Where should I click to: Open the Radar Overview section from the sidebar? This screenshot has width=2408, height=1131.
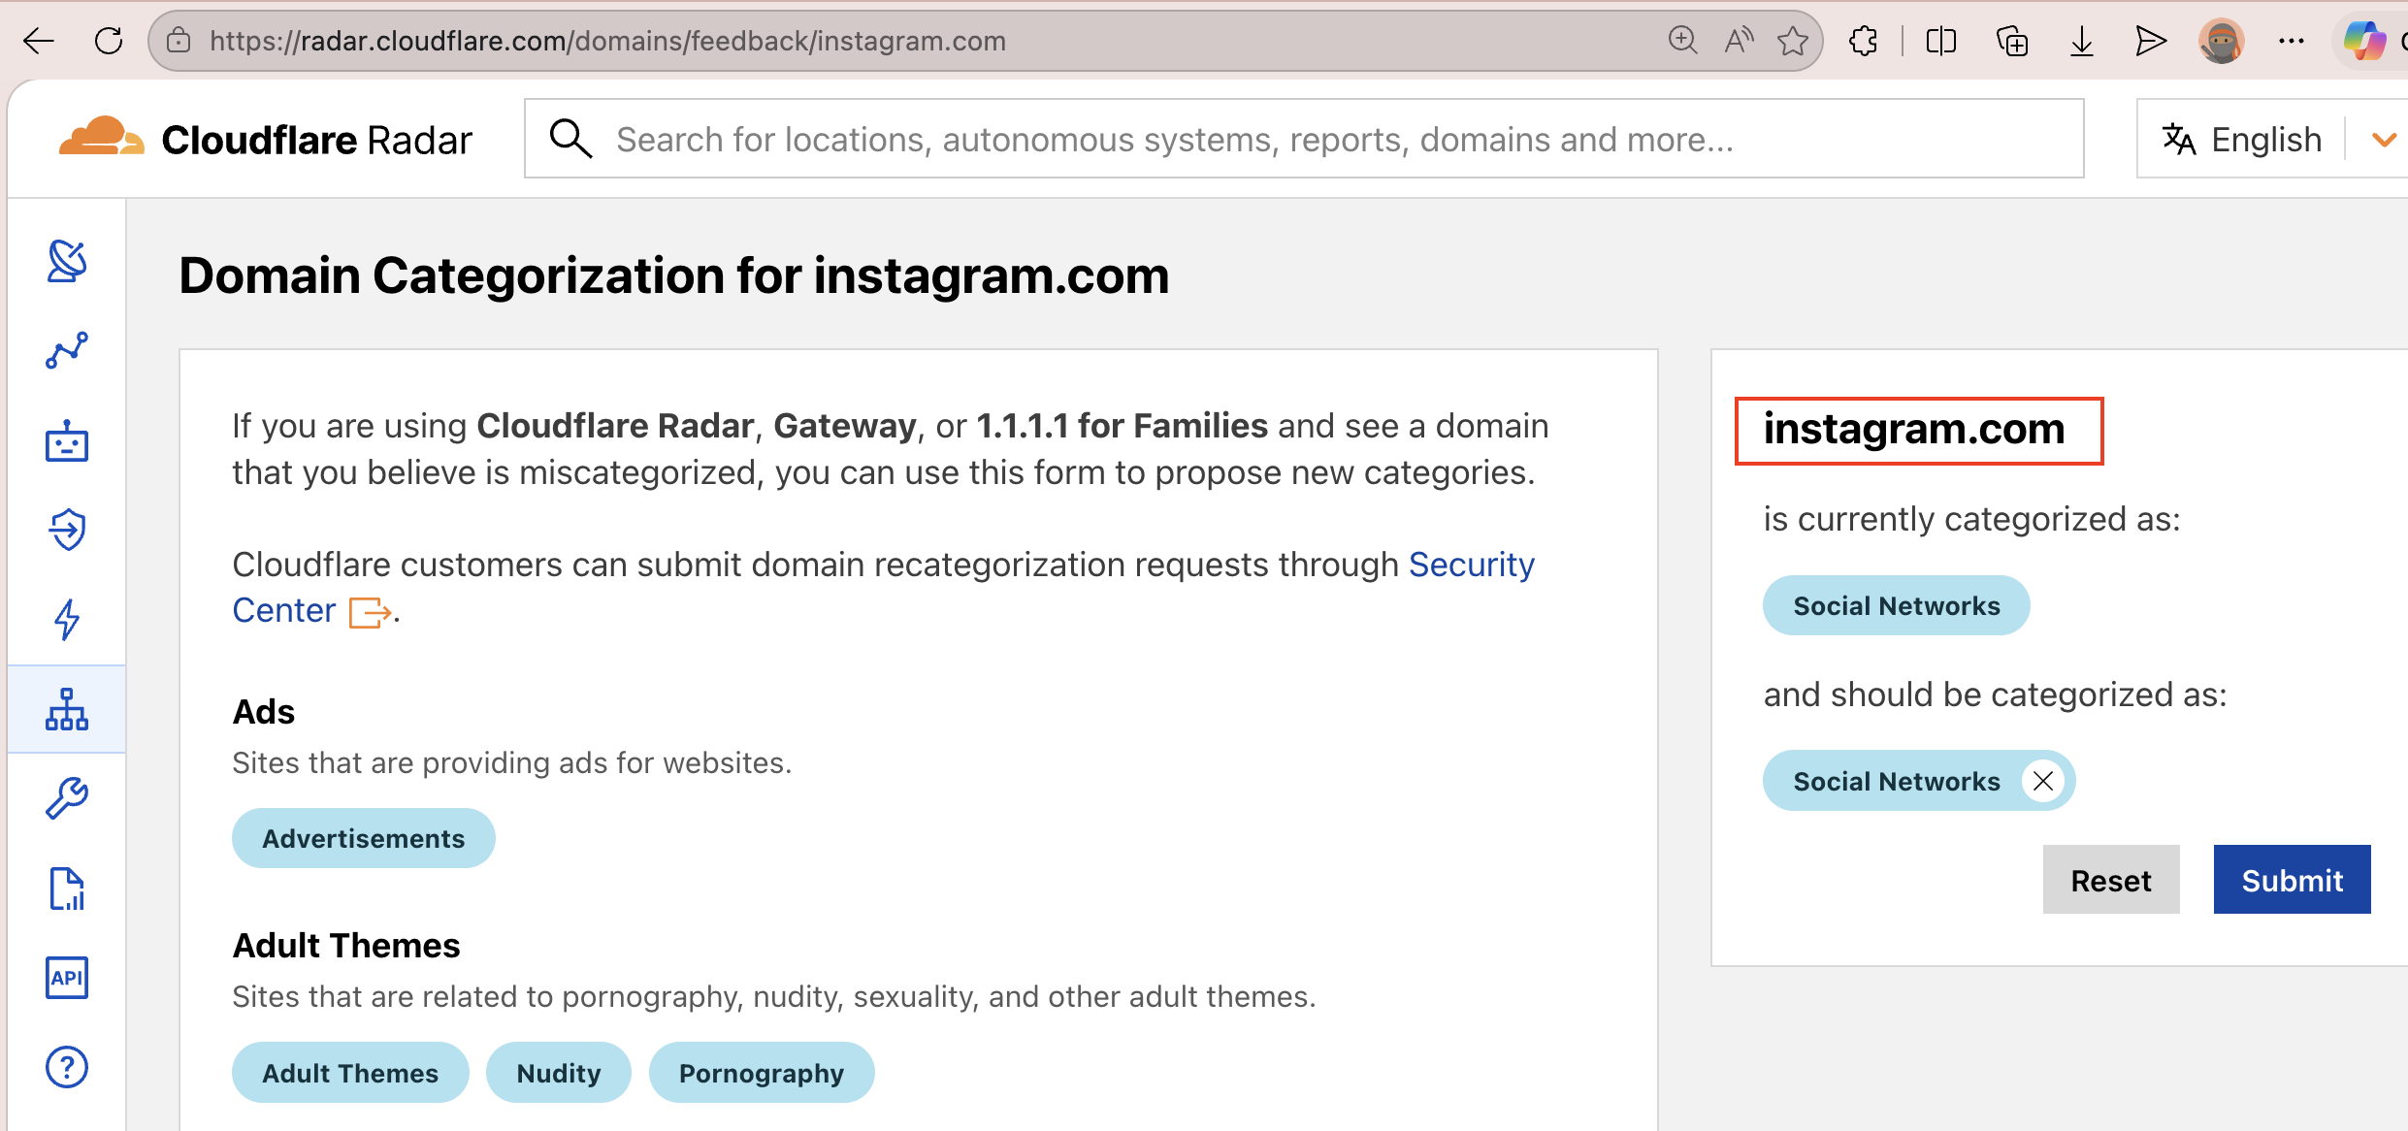(65, 261)
